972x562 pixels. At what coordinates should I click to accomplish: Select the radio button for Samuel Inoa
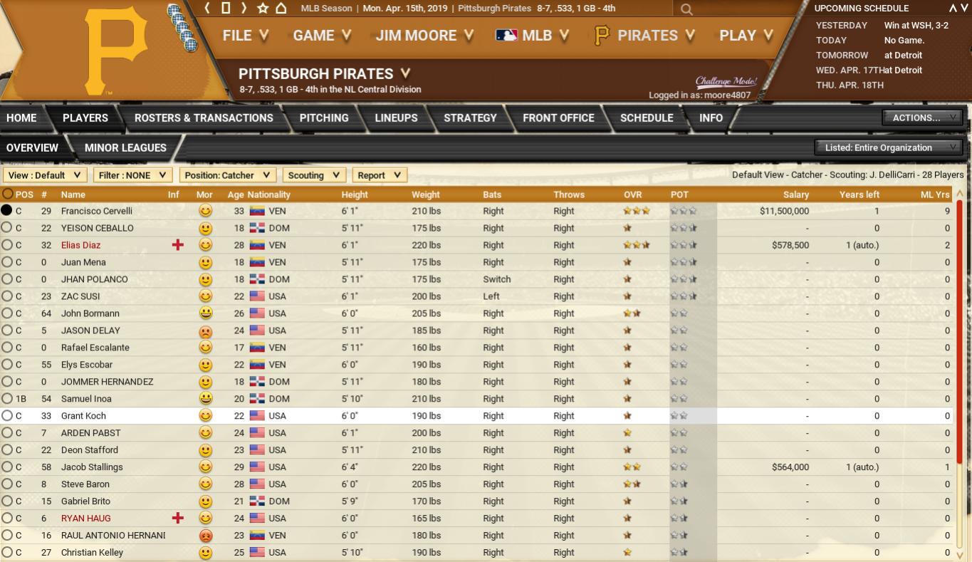coord(7,399)
